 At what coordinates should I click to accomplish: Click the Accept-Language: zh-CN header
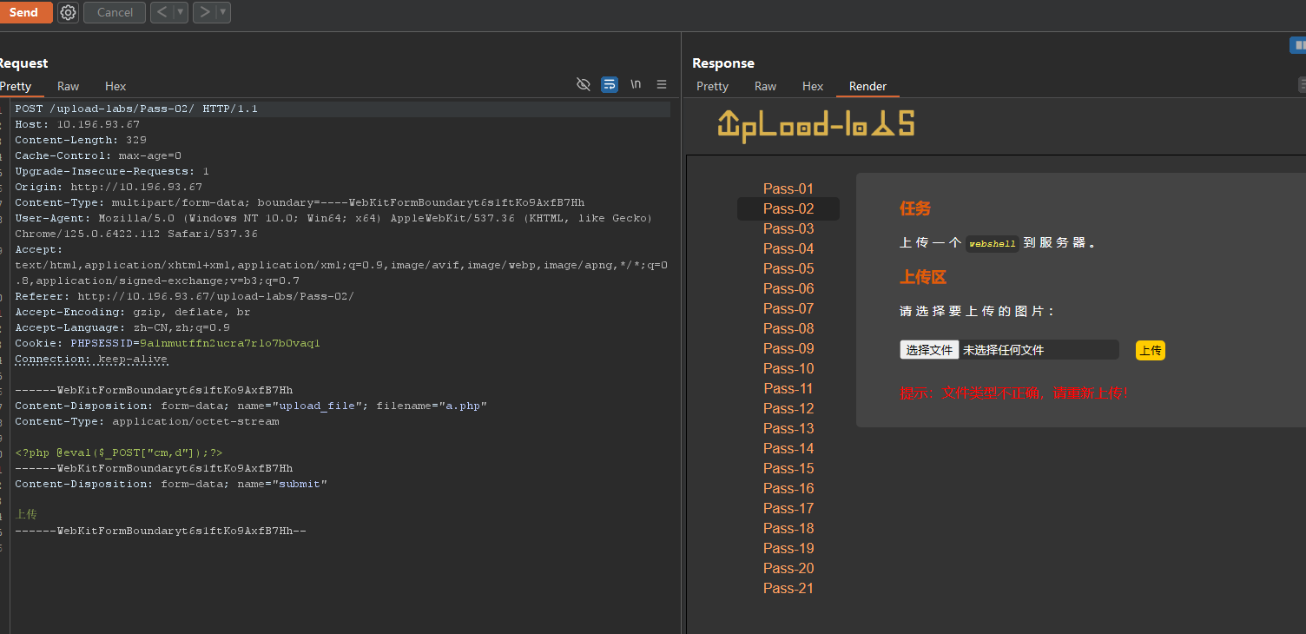(122, 327)
